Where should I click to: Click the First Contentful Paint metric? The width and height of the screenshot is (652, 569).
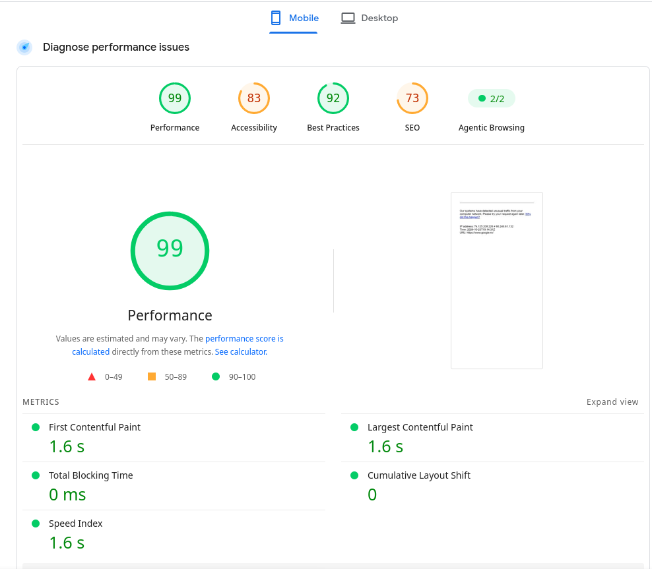click(x=174, y=438)
